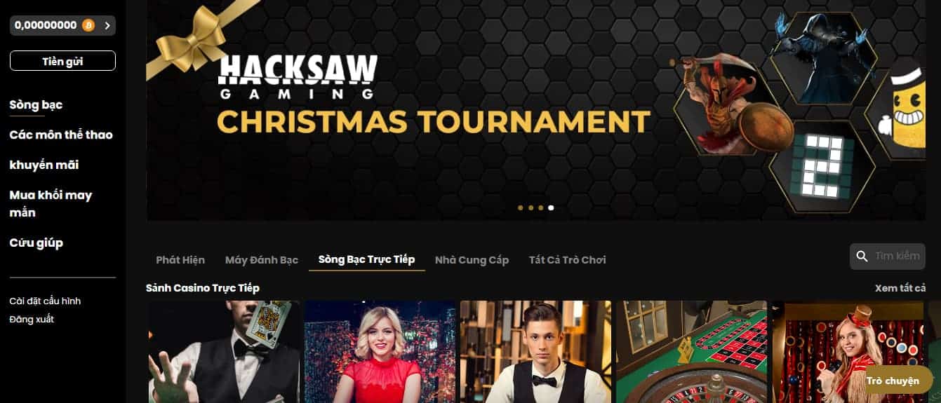This screenshot has height=403, width=941.
Task: Open the Nhà Cung Cấp tab
Action: click(x=472, y=259)
